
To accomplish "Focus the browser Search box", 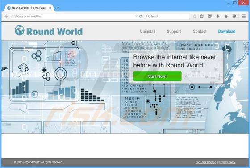I will (167, 16).
